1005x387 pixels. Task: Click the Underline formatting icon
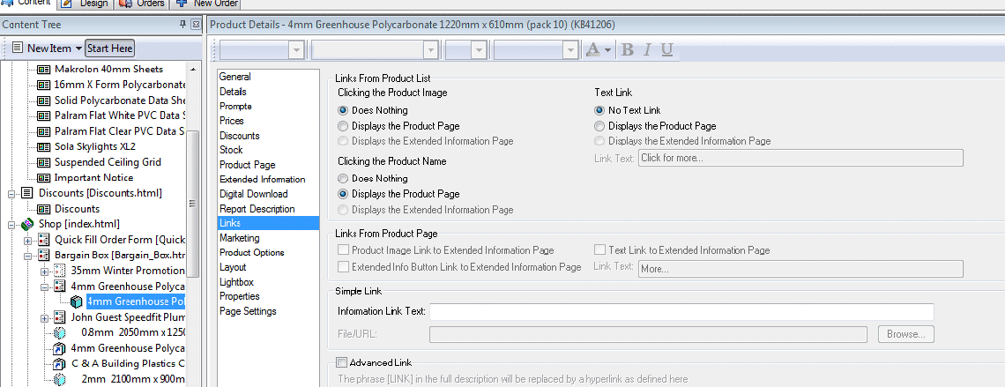[666, 50]
